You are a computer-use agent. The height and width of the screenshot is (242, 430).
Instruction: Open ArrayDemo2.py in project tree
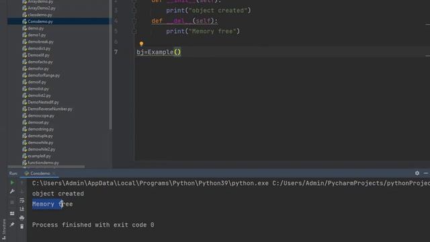[x=42, y=8]
